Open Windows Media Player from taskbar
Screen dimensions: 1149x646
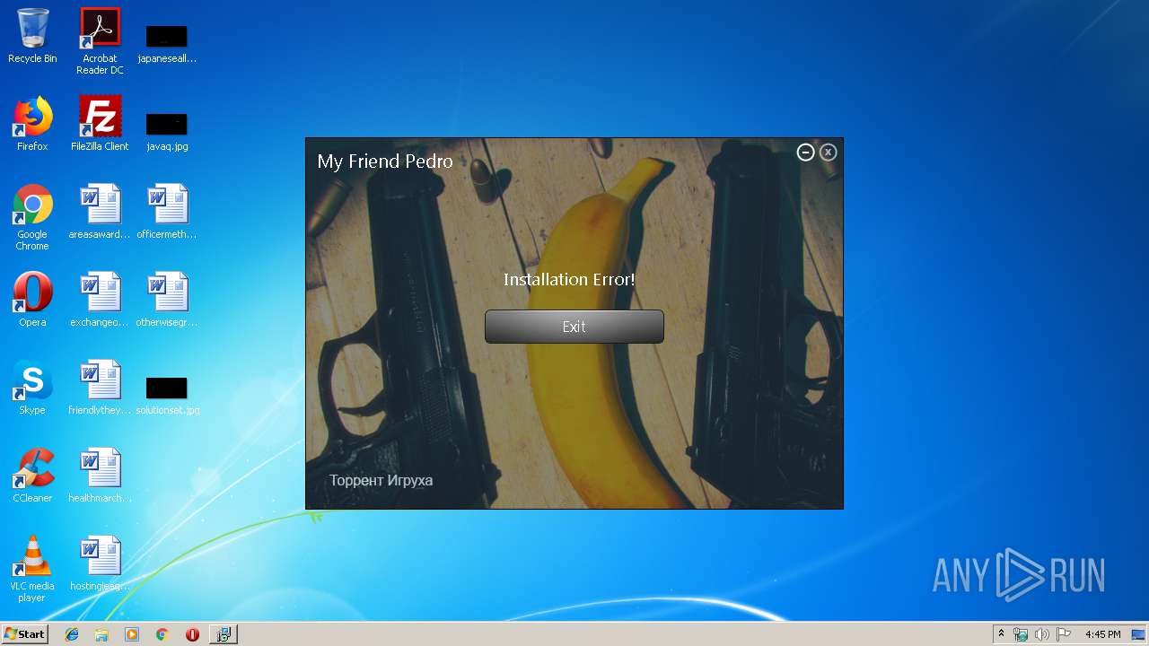pos(132,634)
